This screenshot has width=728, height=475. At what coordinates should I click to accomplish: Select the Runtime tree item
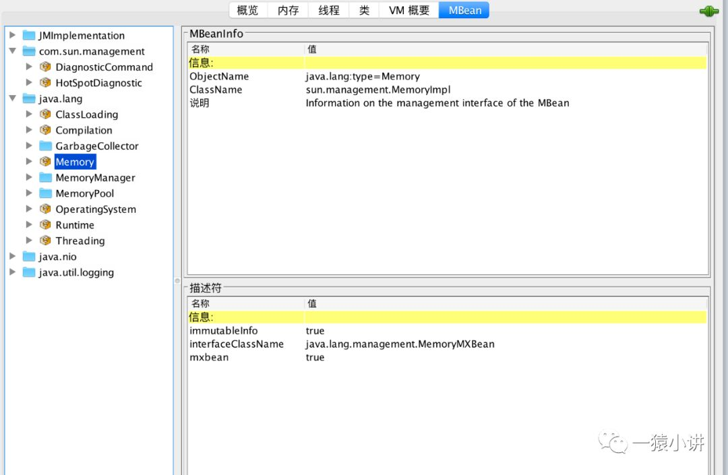pos(75,224)
